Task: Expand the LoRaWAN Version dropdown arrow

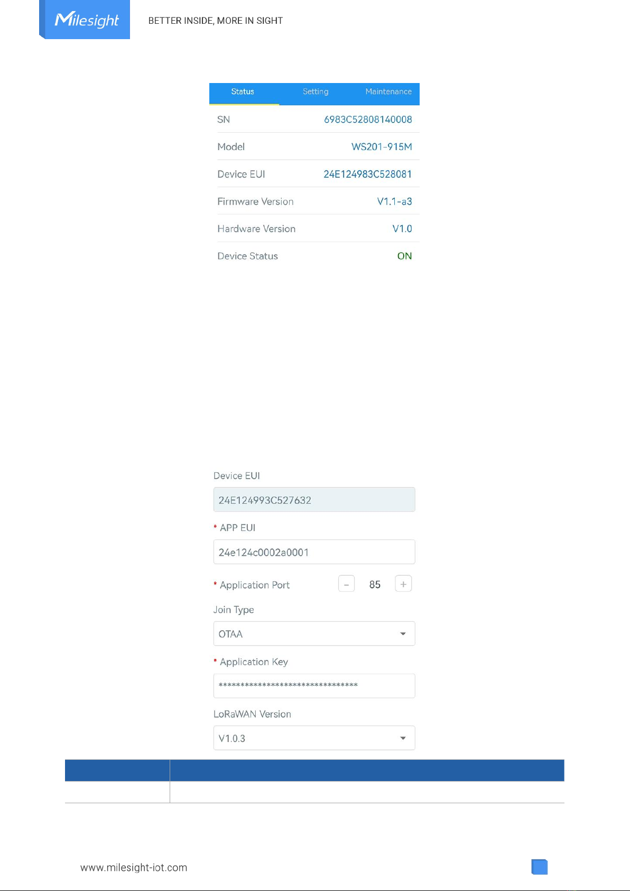Action: [x=403, y=738]
